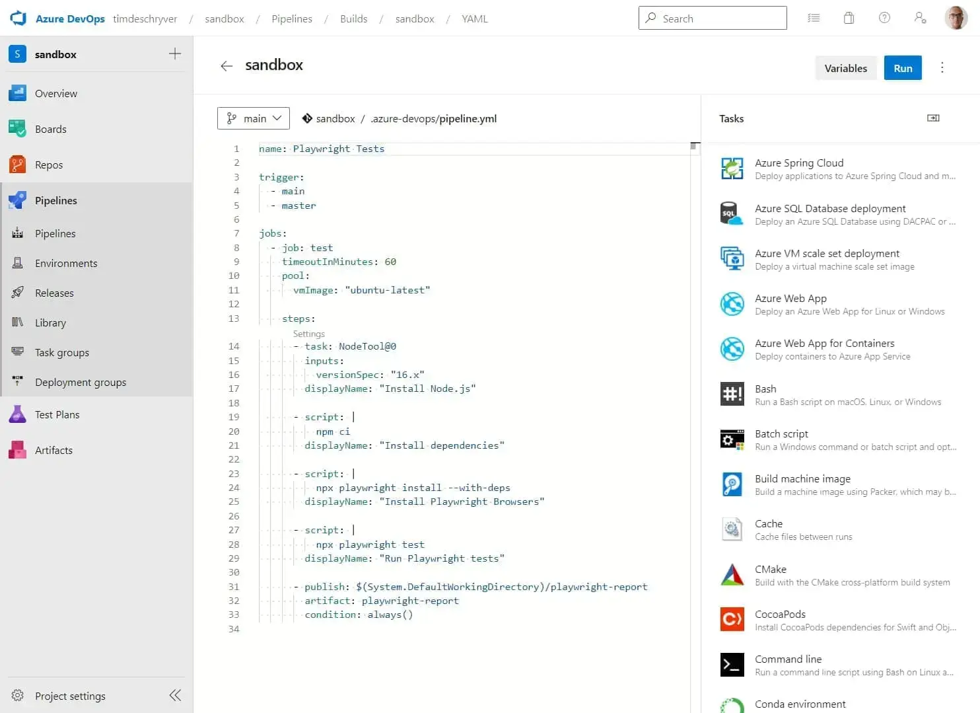The width and height of the screenshot is (980, 713).
Task: Open Repos in the sidebar
Action: point(96,165)
